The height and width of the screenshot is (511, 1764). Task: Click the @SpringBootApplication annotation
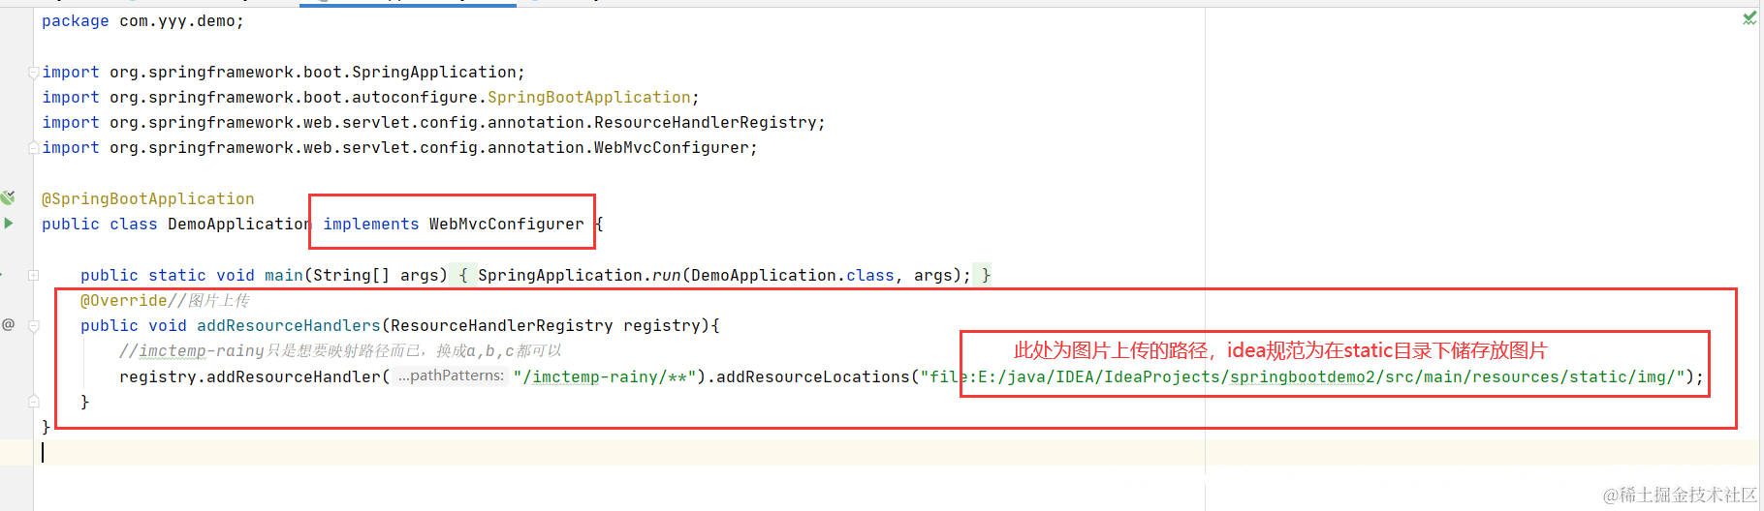tap(148, 198)
